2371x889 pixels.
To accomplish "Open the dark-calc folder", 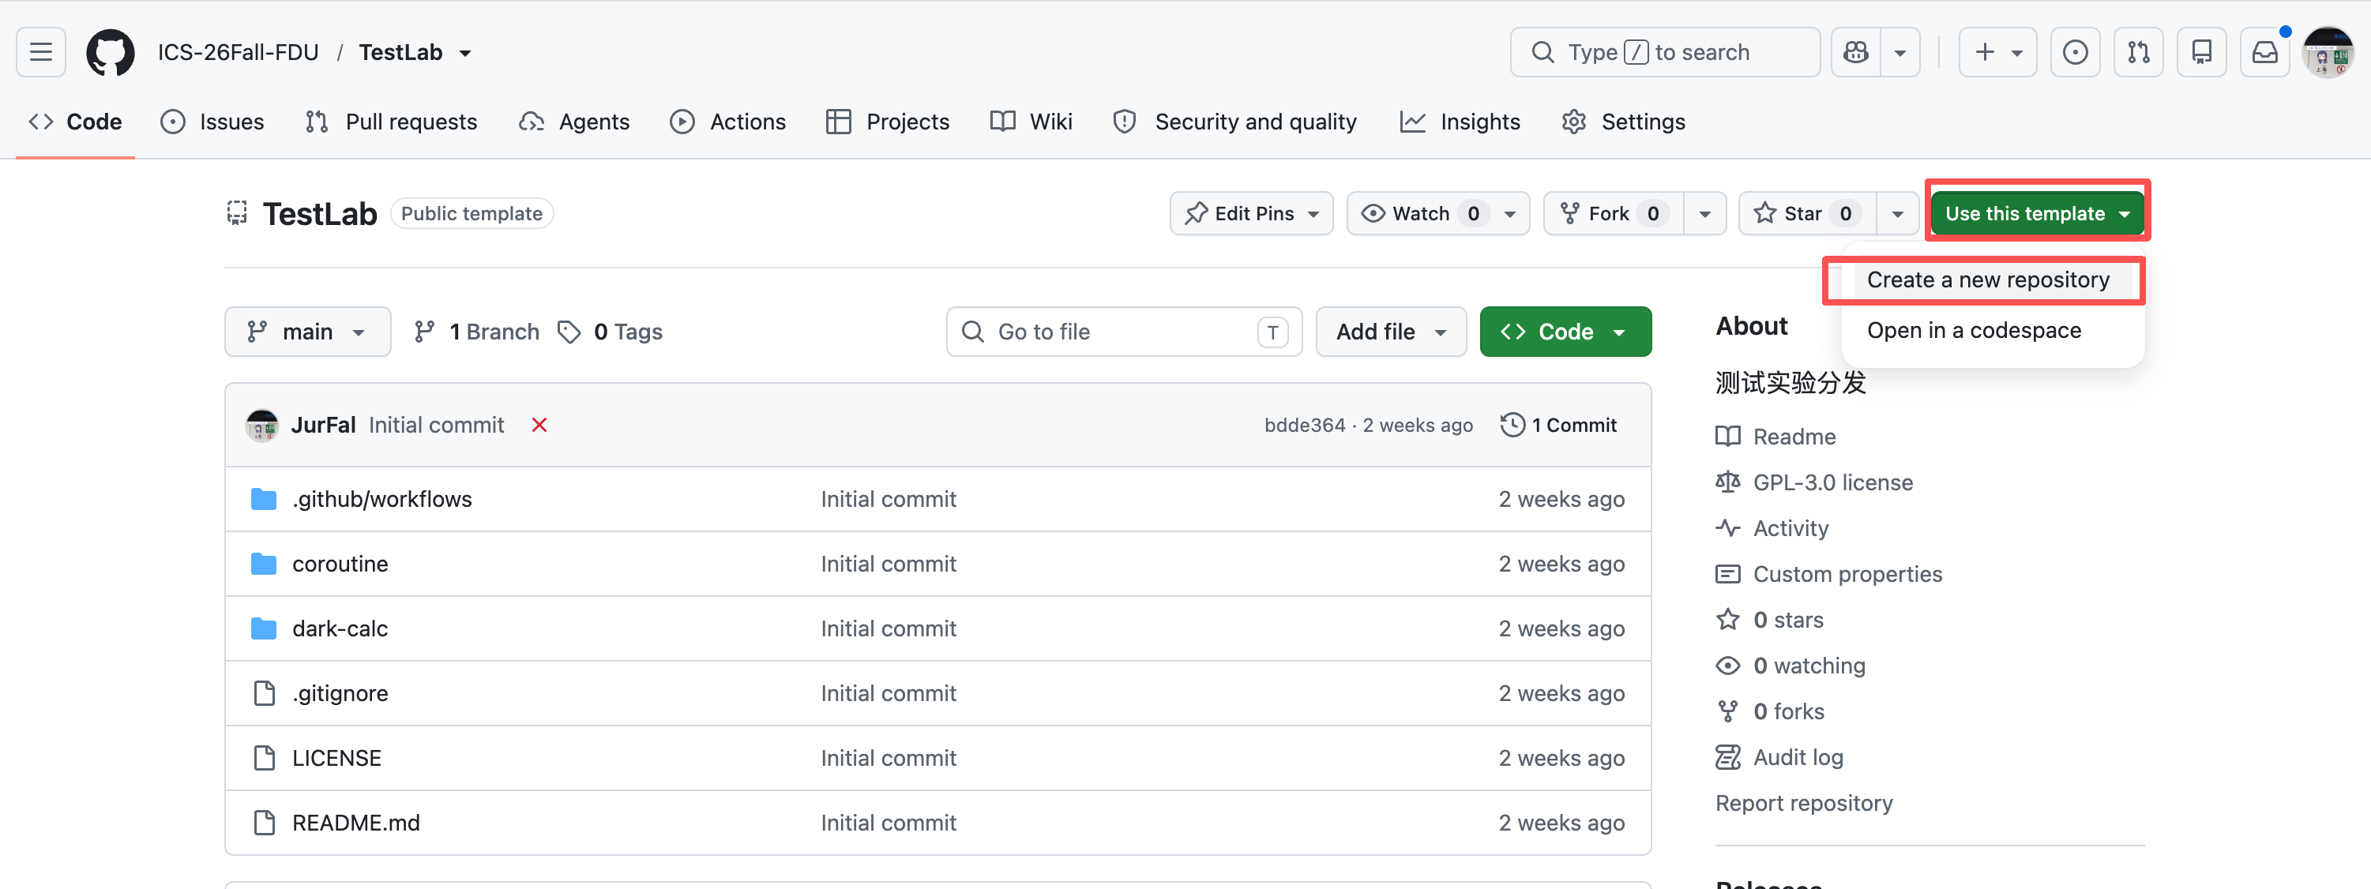I will coord(340,628).
